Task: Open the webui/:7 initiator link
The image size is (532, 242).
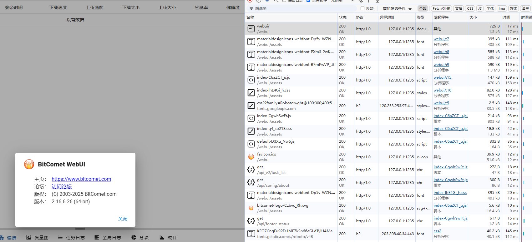Action: click(x=441, y=39)
